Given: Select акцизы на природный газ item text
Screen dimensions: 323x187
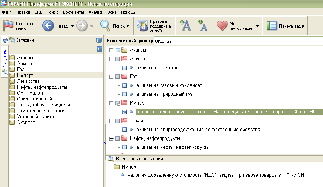Looking at the screenshot, I should (165, 94).
